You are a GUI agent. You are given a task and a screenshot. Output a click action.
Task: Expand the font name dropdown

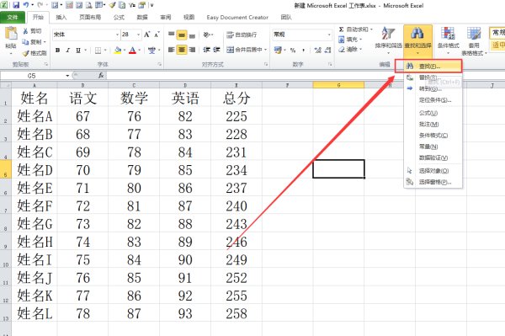117,35
